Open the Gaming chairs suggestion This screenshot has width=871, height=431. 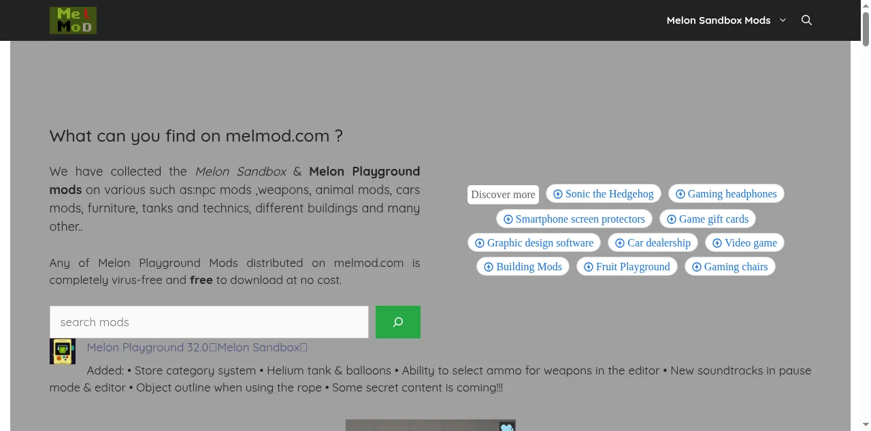(729, 266)
